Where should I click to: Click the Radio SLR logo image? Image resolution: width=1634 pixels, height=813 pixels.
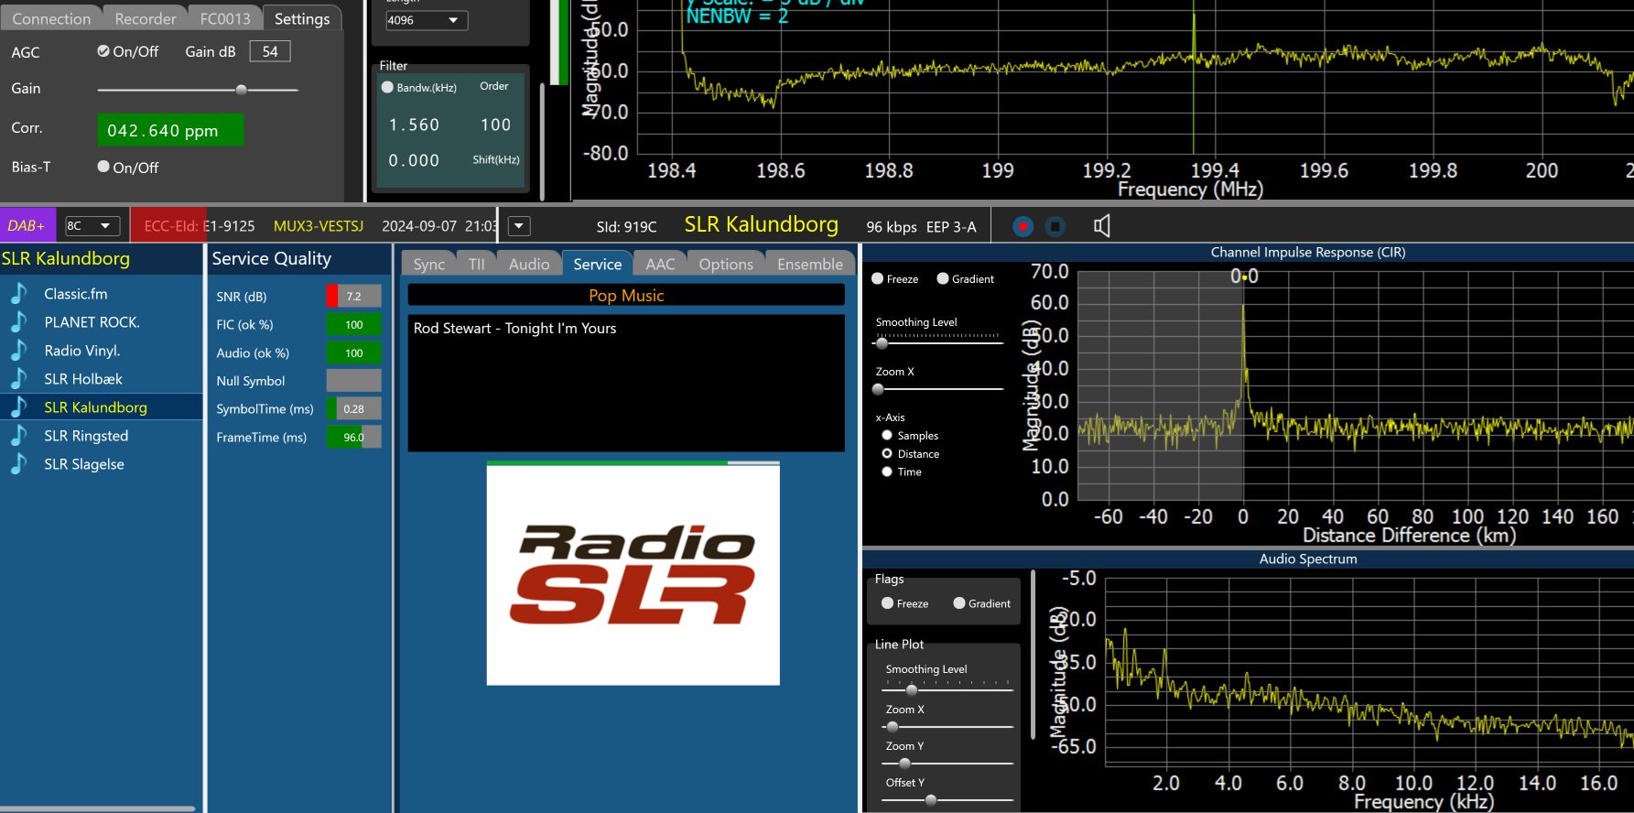633,574
